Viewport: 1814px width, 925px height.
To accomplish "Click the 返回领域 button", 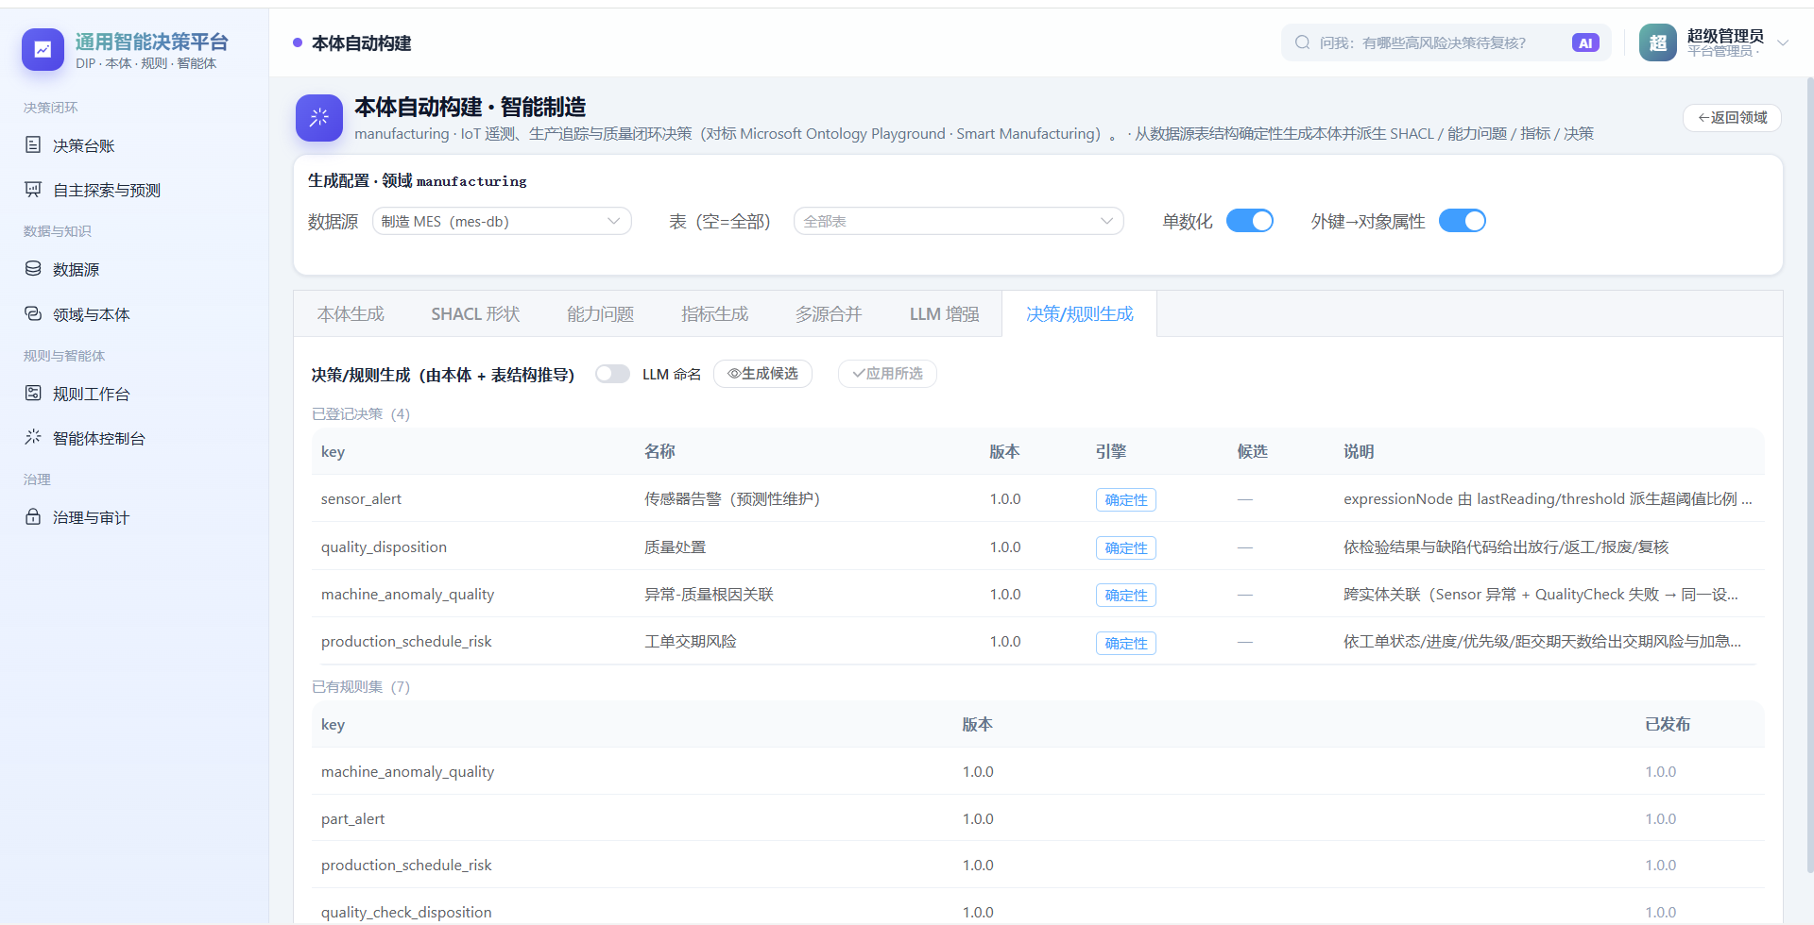I will click(1732, 117).
